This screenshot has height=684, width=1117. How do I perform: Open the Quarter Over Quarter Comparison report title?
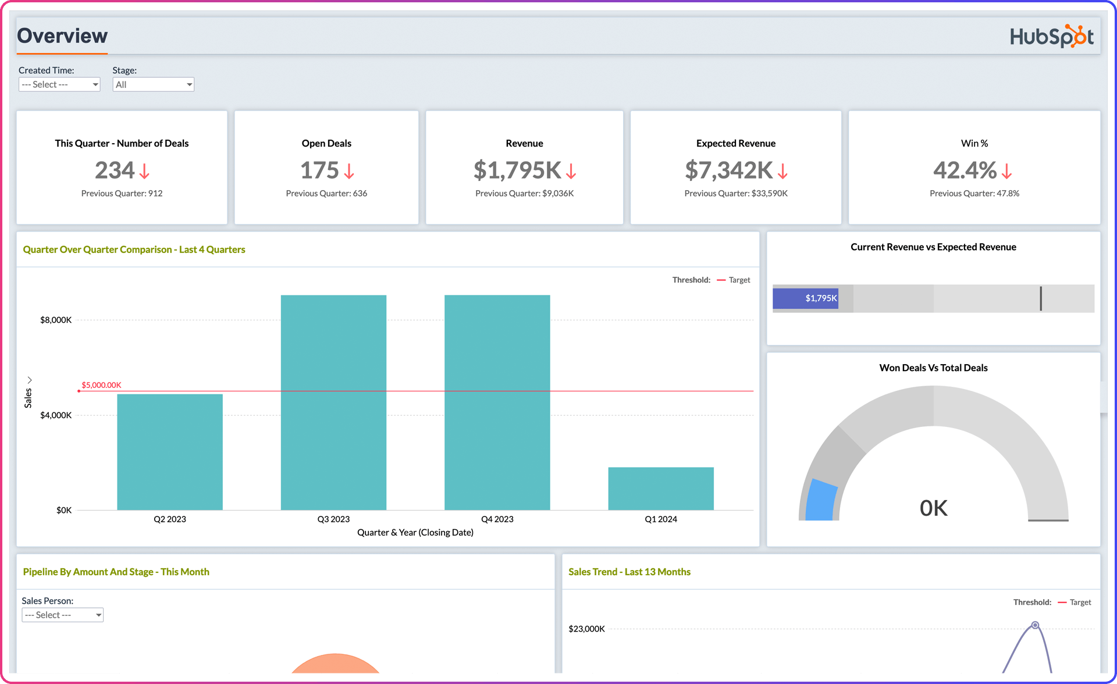(x=134, y=249)
